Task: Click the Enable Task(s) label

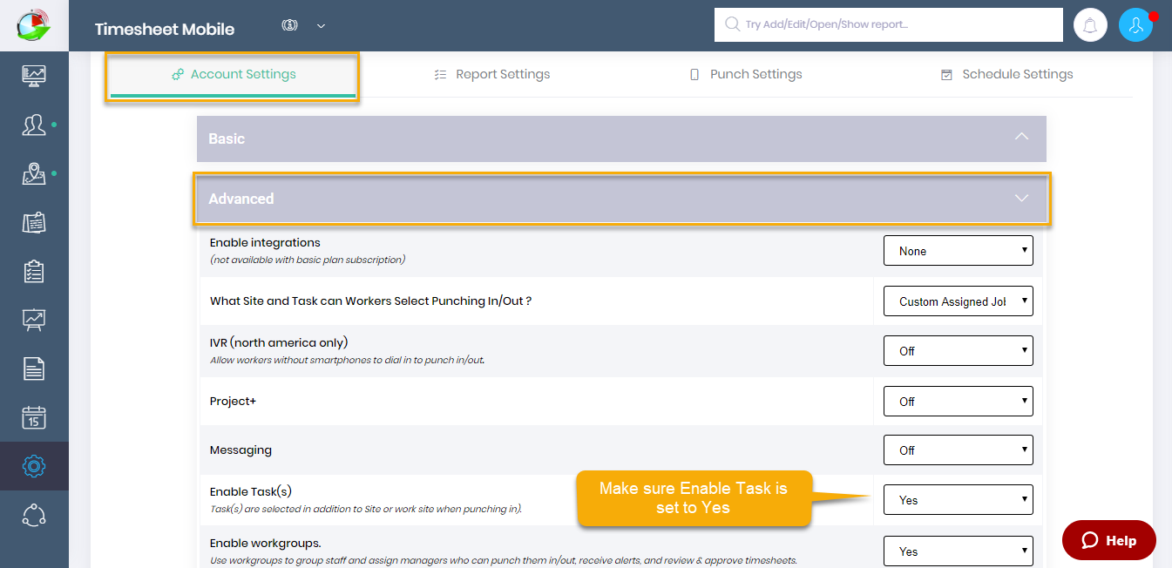Action: (x=251, y=491)
